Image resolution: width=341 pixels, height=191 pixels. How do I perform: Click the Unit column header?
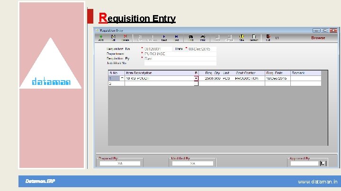tap(226, 73)
